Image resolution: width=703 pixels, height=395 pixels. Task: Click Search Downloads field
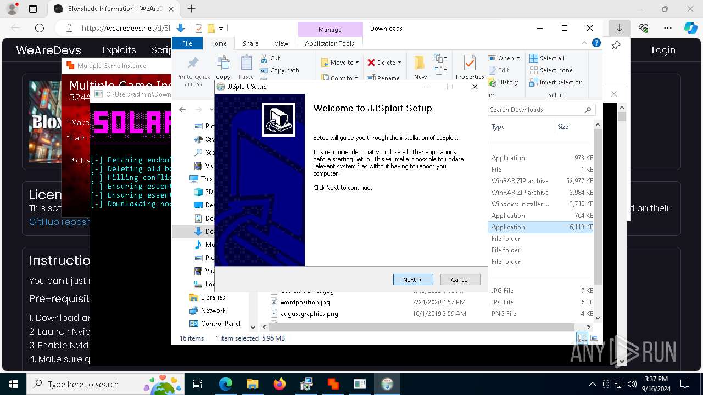(x=541, y=110)
